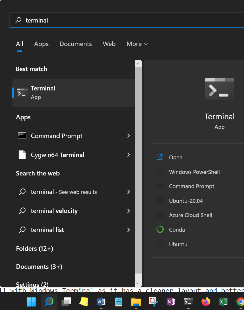This screenshot has width=244, height=310.
Task: Launch the Conda profile from preview
Action: click(x=177, y=230)
